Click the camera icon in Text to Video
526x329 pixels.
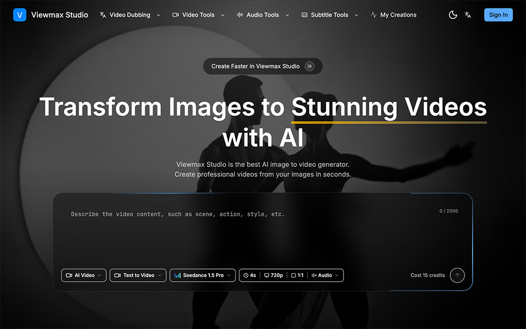[117, 275]
